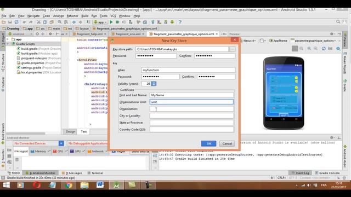Viewport: 351px width, 197px height.
Task: Open Help with the question mark icon
Action: coord(180,22)
